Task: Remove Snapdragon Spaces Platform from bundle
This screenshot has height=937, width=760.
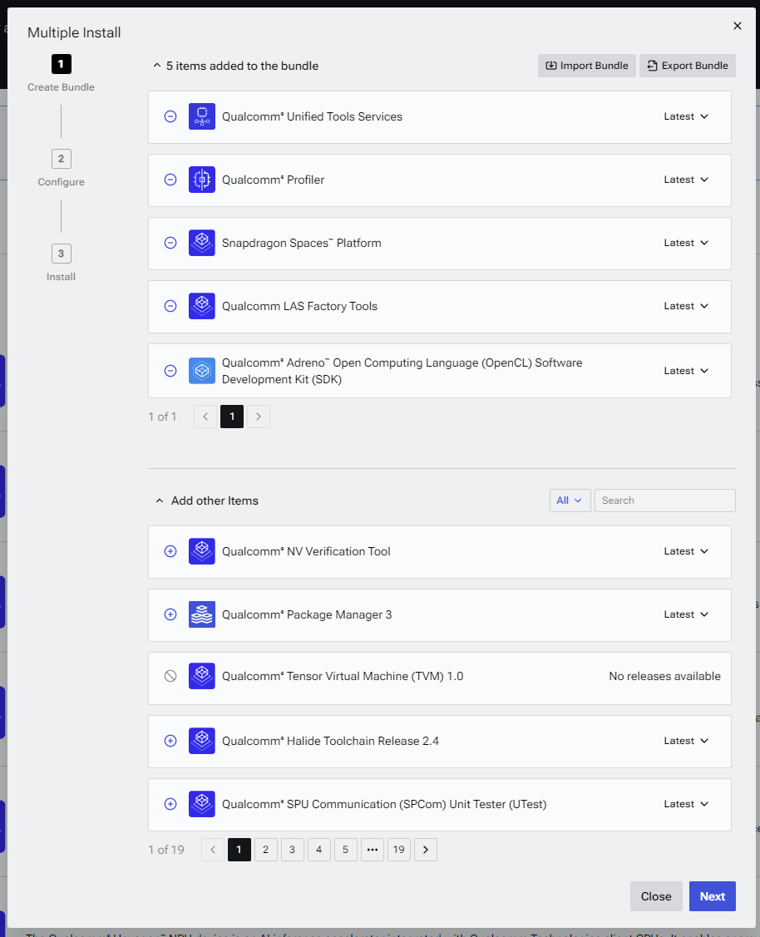Action: pyautogui.click(x=170, y=244)
